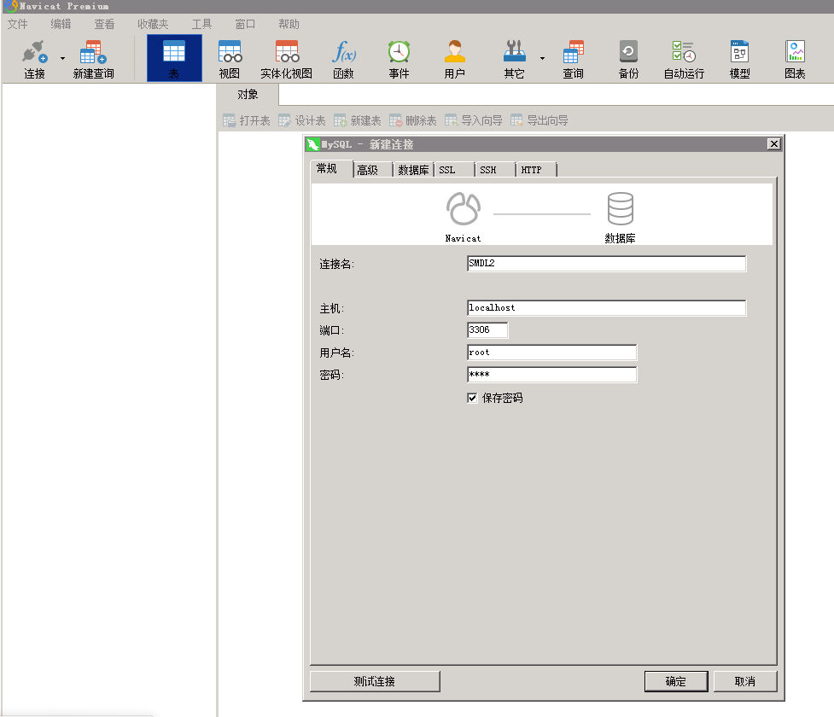Switch to the HTTP tab
Image resolution: width=834 pixels, height=717 pixels.
coord(536,170)
